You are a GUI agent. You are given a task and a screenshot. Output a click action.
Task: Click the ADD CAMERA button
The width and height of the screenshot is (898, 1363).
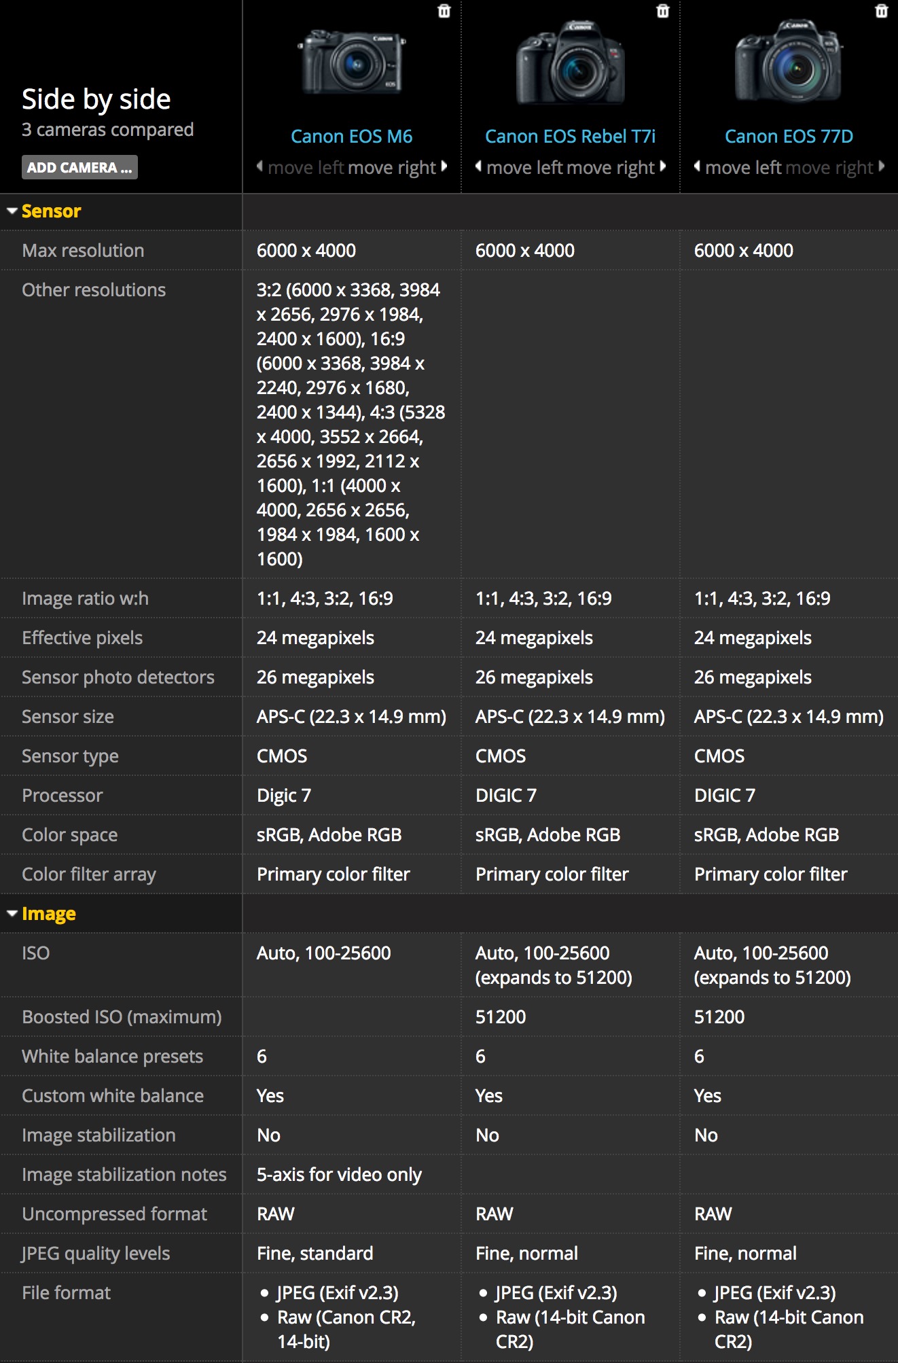pyautogui.click(x=79, y=167)
